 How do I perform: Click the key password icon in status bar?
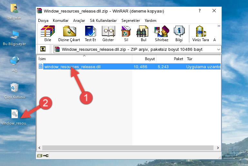46,156
